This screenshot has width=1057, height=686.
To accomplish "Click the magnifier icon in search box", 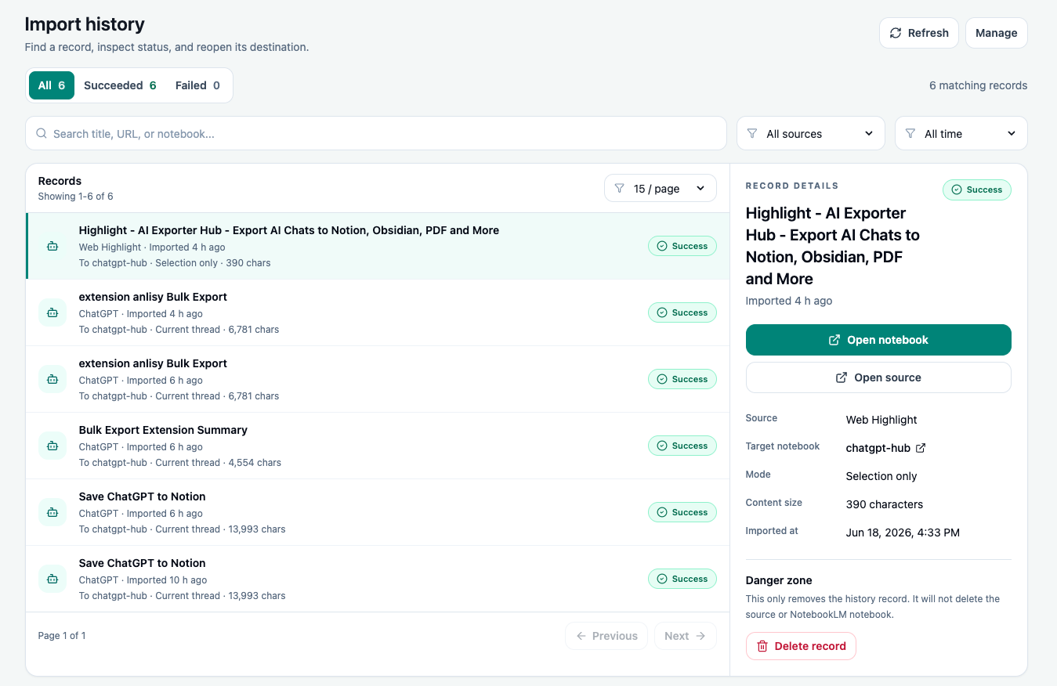I will [x=42, y=134].
